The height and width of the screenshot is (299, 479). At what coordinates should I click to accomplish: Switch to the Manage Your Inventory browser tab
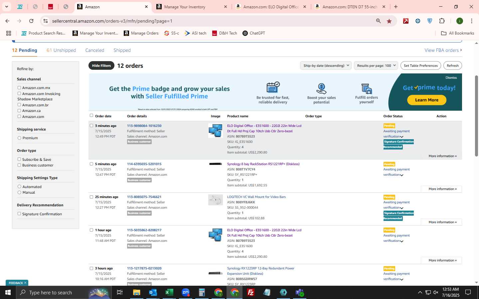coord(191,7)
